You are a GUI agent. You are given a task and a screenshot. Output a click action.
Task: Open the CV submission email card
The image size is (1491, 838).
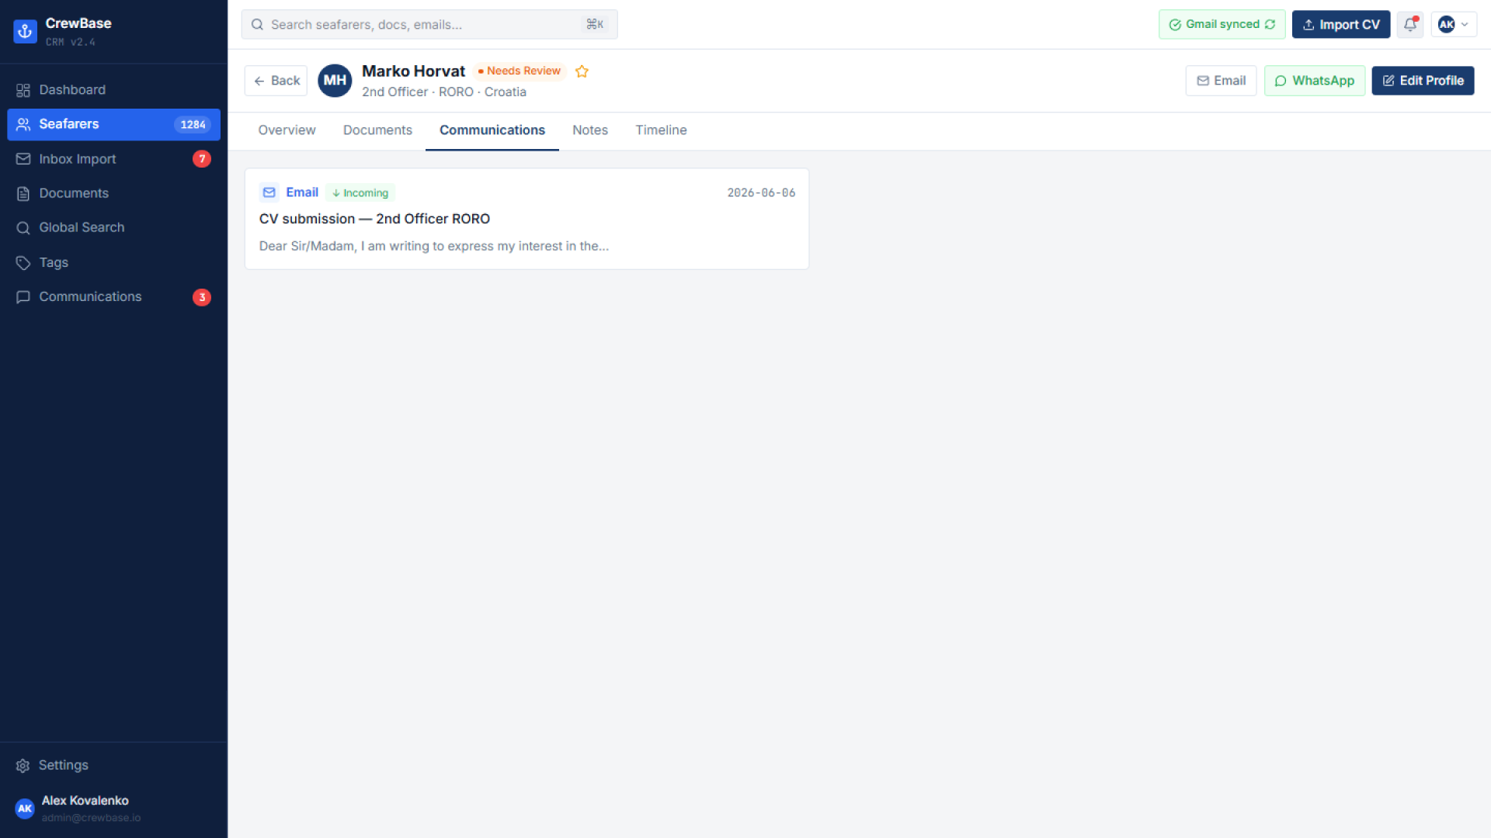(527, 219)
